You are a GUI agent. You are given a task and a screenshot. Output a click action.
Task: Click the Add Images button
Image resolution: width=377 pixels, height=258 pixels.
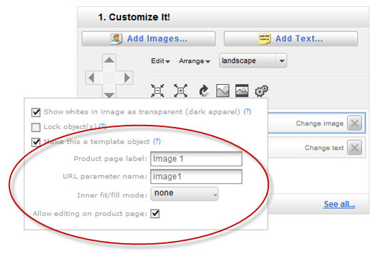pos(149,39)
